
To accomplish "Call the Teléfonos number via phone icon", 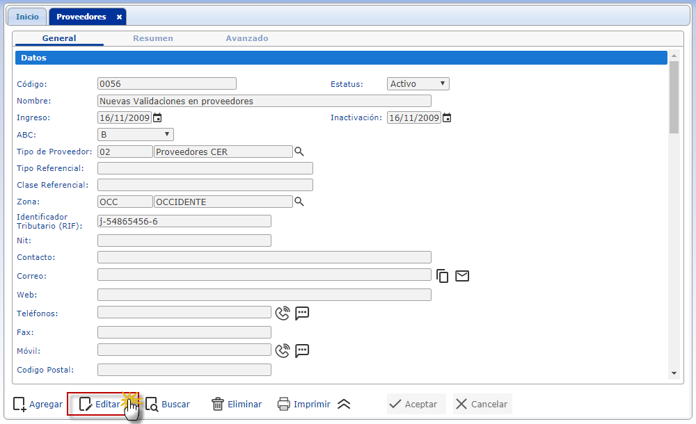I will [x=282, y=313].
